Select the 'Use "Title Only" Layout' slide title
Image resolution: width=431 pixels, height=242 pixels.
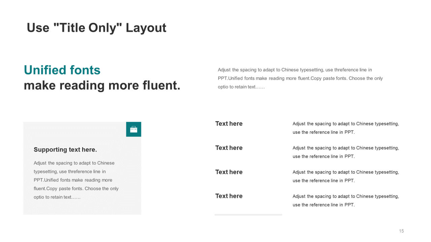click(x=96, y=28)
